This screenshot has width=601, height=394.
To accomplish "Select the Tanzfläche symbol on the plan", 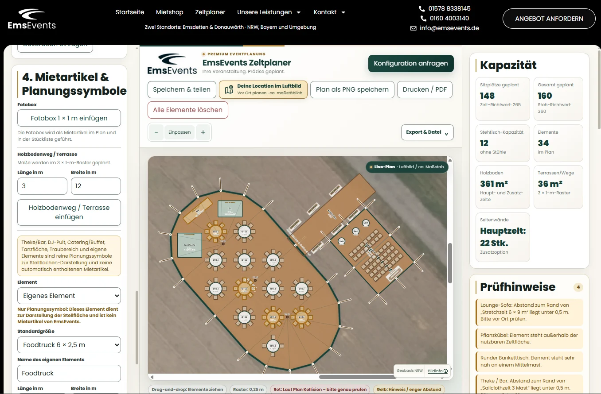I will (189, 245).
